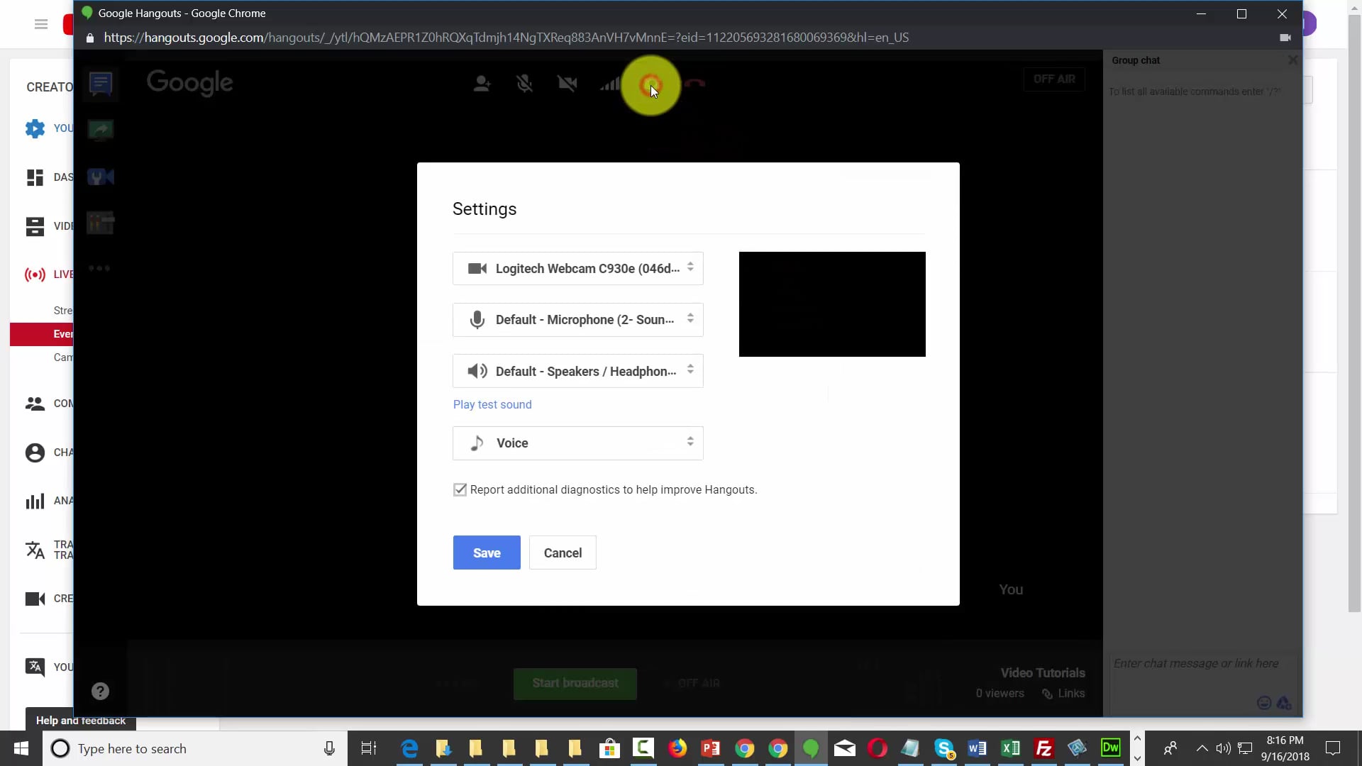Select Events under Live Streaming
Viewport: 1362px width, 766px height.
point(63,333)
